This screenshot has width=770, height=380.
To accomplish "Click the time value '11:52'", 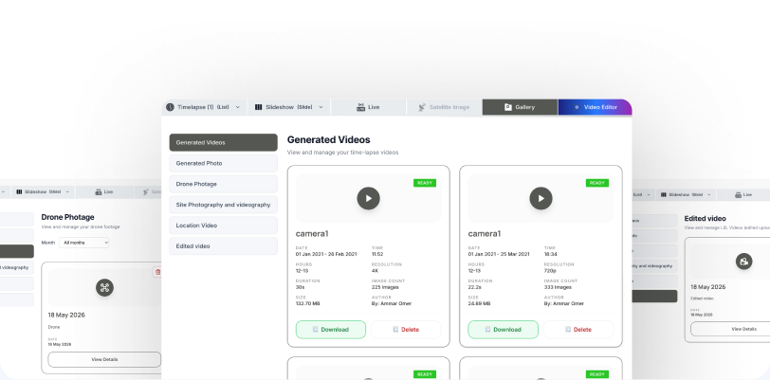I will pos(377,254).
